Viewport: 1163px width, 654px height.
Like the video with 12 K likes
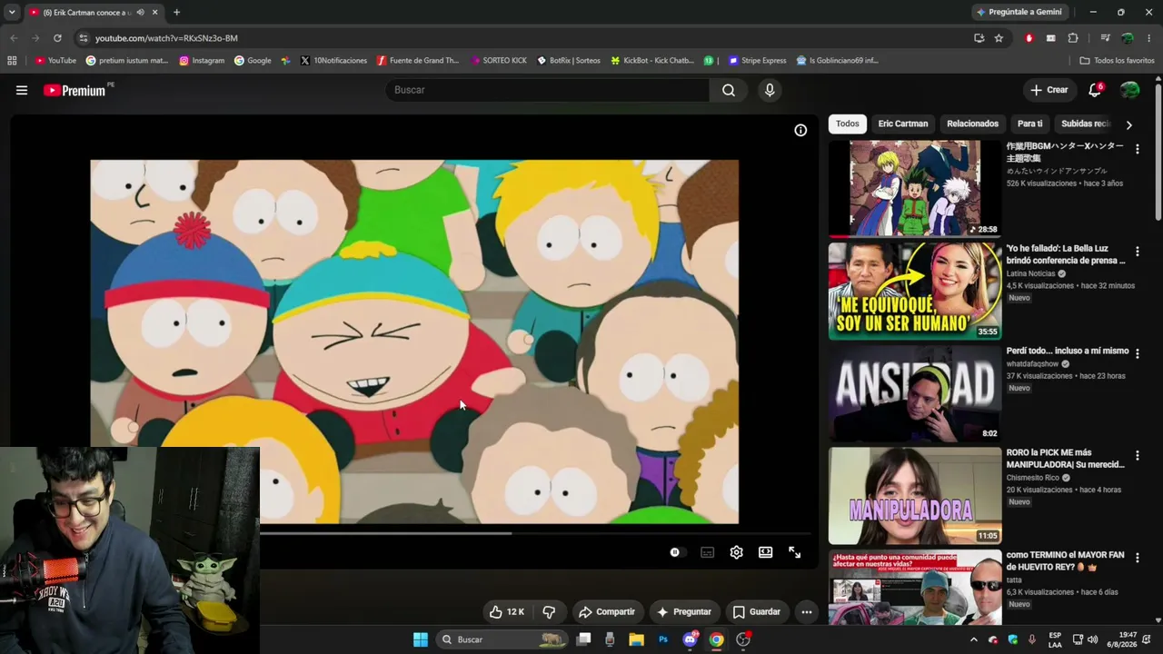click(x=507, y=612)
